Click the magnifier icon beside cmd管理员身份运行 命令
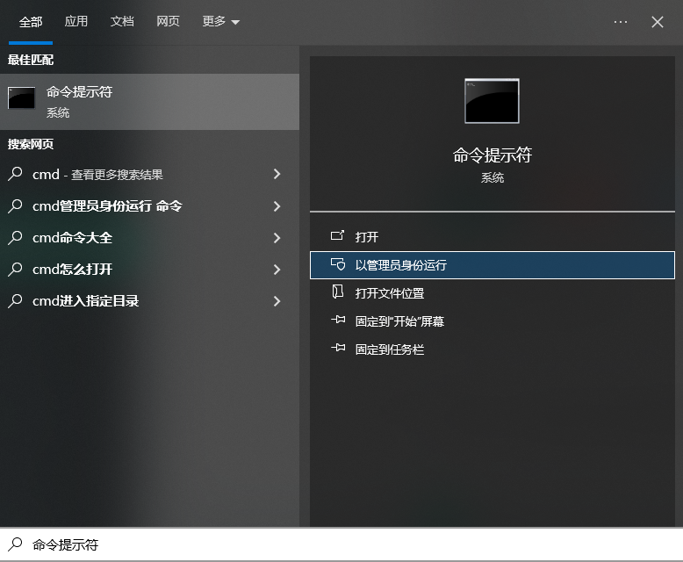The width and height of the screenshot is (683, 562). click(x=15, y=205)
